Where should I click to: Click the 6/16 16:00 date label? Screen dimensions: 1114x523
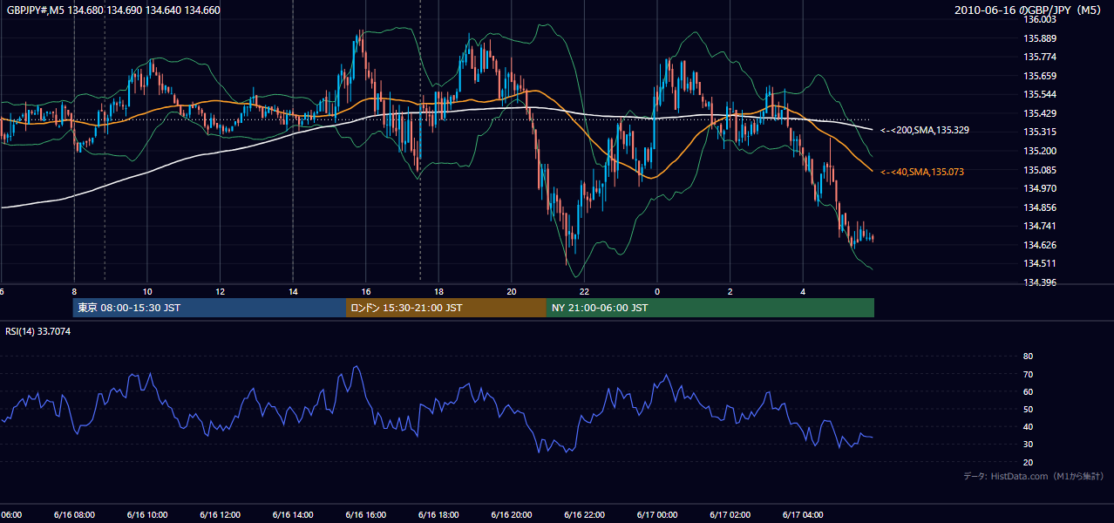366,514
